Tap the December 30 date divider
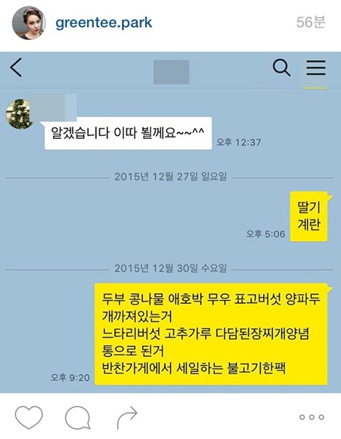The width and height of the screenshot is (341, 439). tap(170, 268)
